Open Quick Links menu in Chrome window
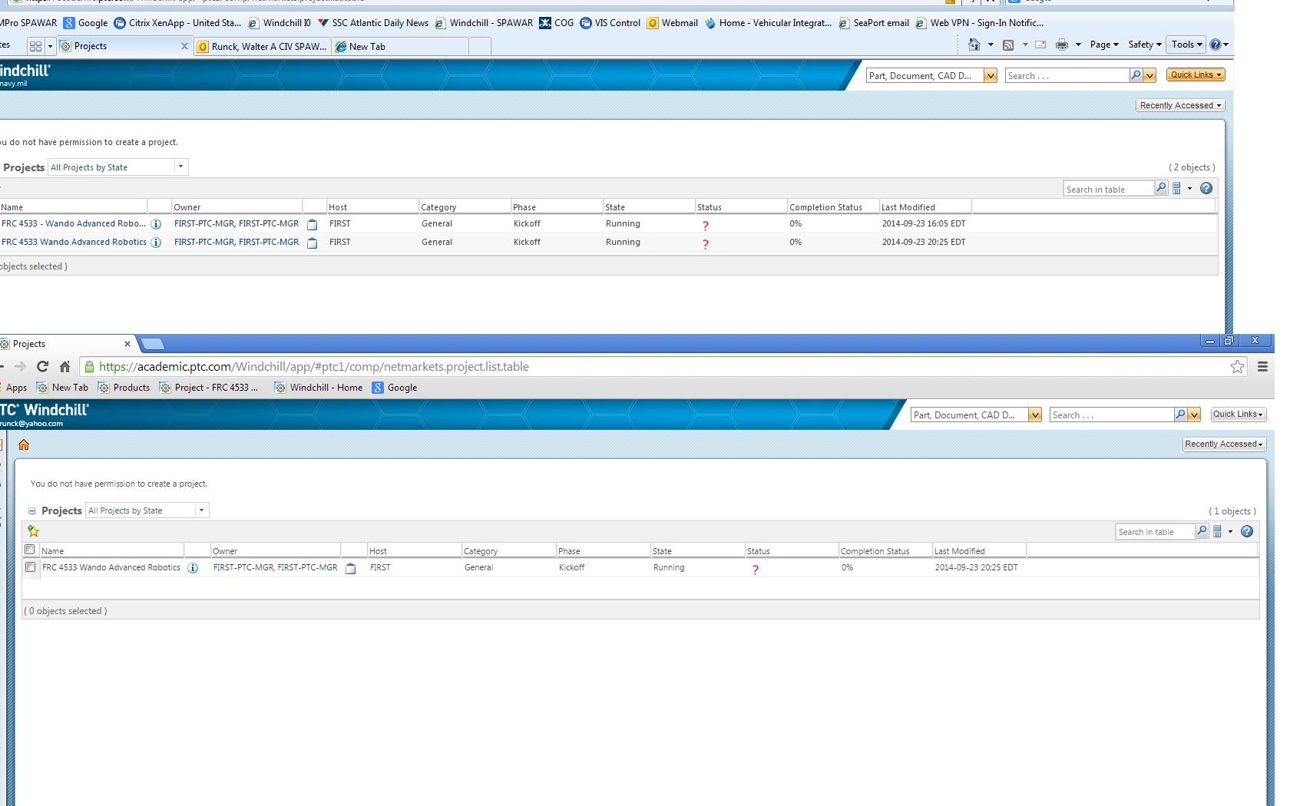Screen dimensions: 1290x806 (x=1238, y=414)
